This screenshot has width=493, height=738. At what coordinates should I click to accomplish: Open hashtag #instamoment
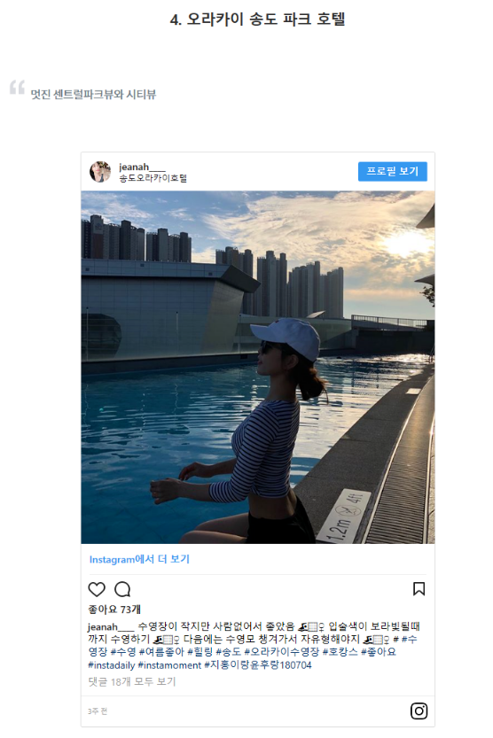[x=169, y=665]
